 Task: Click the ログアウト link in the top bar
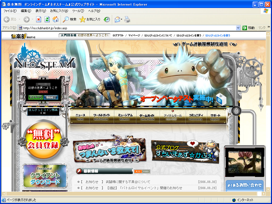pyautogui.click(x=118, y=35)
